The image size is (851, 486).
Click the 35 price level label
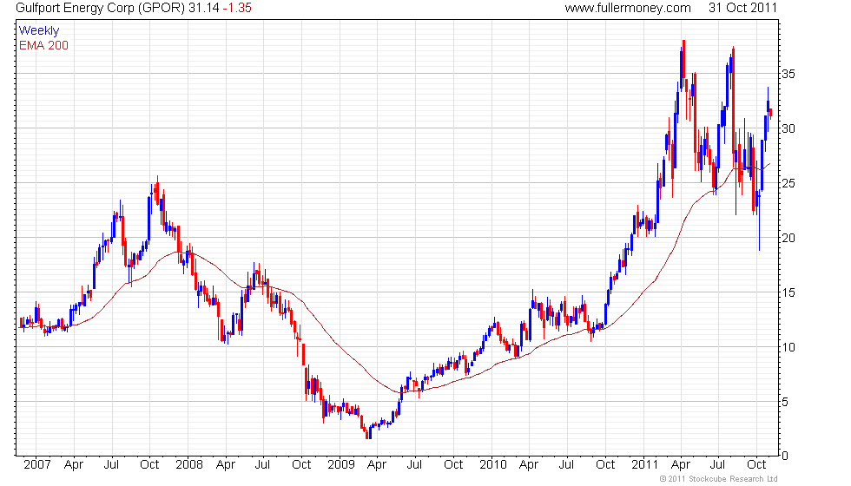[788, 74]
